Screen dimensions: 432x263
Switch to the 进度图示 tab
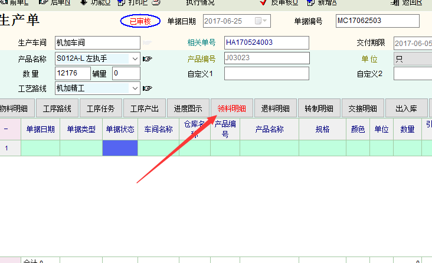tap(188, 109)
